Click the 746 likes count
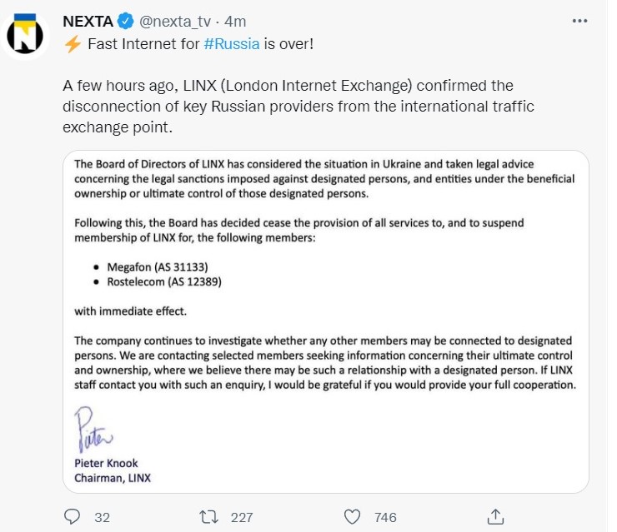The width and height of the screenshot is (617, 532). tap(385, 517)
